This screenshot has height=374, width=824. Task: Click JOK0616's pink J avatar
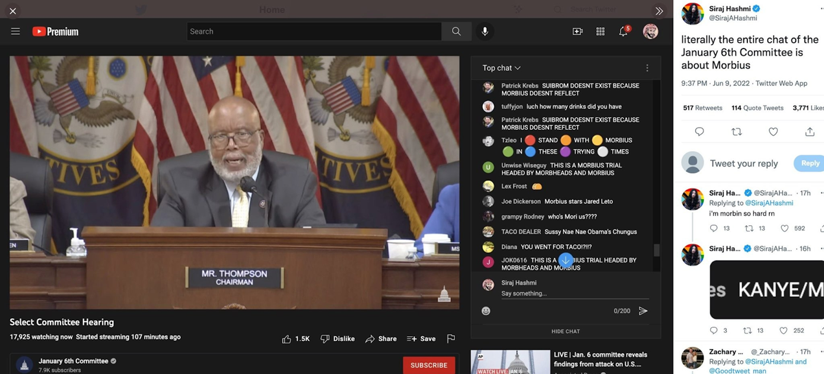tap(488, 262)
